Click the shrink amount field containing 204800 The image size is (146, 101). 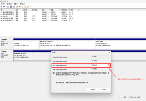coord(100,65)
